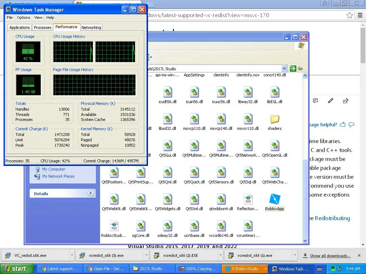The width and height of the screenshot is (366, 274).
Task: Switch to the Processes tab
Action: pyautogui.click(x=43, y=27)
